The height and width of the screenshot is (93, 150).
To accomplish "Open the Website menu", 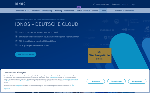I will (36, 11).
